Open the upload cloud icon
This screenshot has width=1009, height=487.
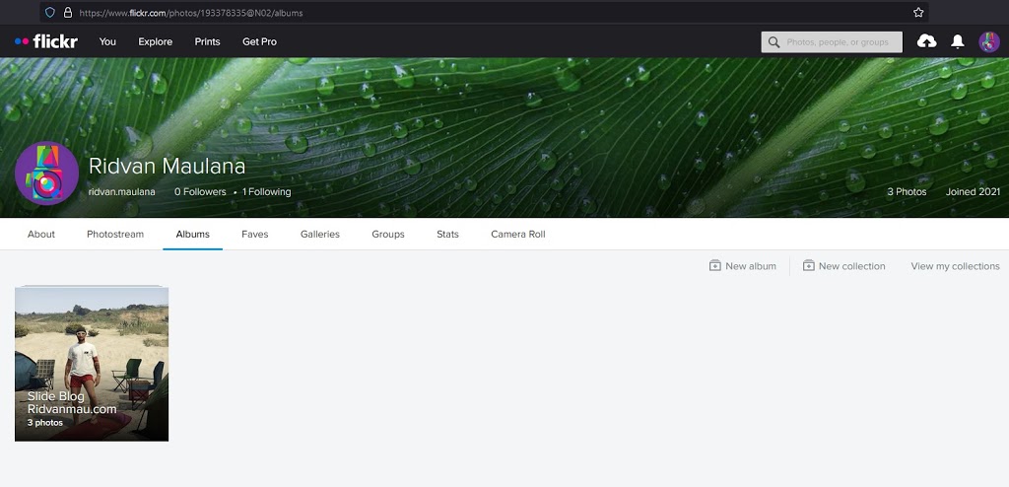926,41
